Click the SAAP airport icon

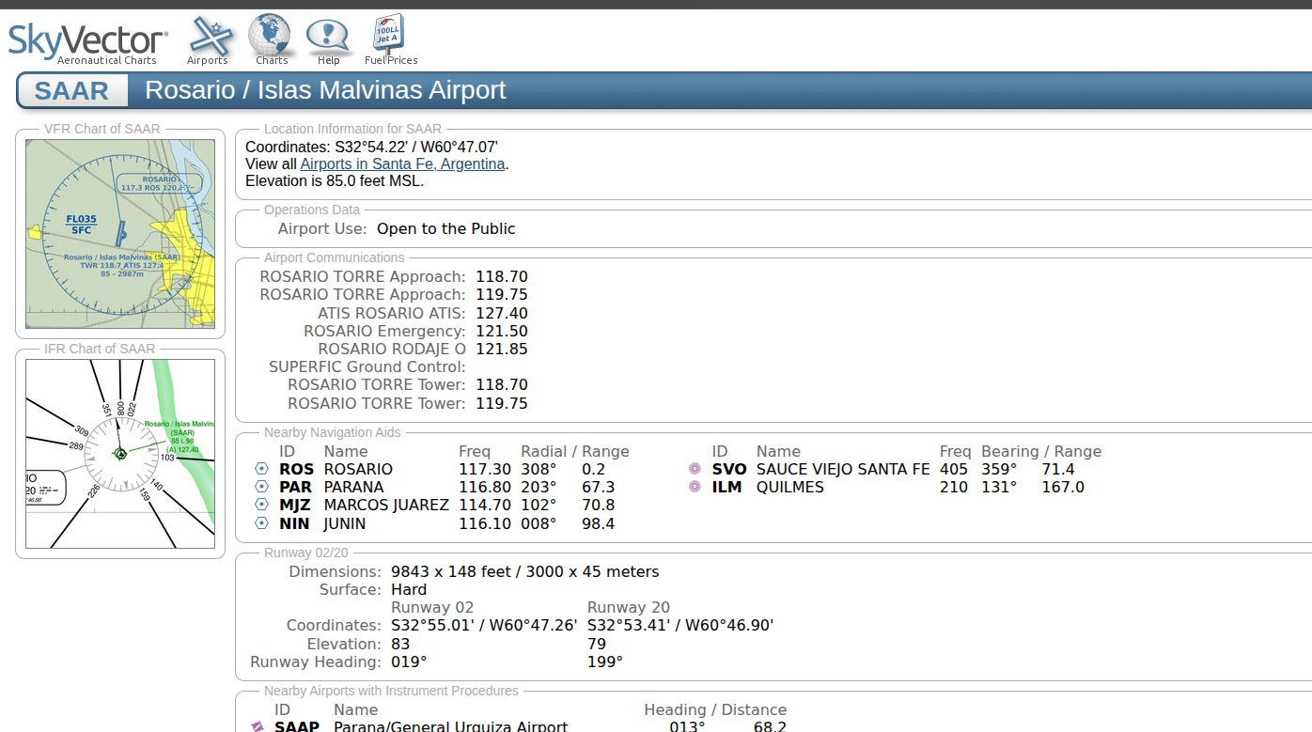pos(258,726)
